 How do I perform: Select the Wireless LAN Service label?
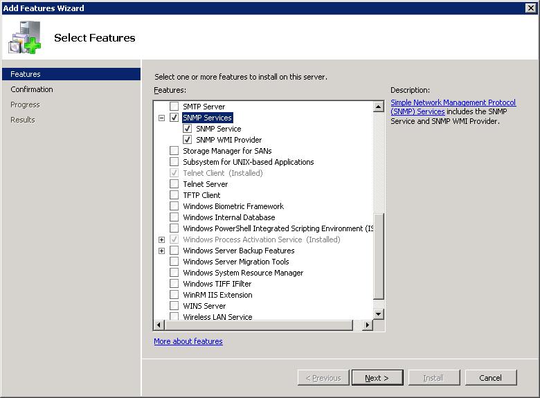217,317
